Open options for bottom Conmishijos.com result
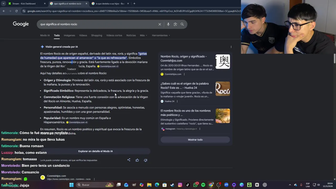336x189 pixels. 94,179
